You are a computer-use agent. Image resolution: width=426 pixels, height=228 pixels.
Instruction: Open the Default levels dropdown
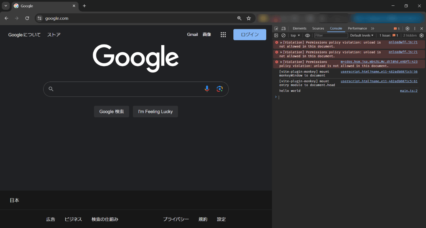pyautogui.click(x=362, y=35)
